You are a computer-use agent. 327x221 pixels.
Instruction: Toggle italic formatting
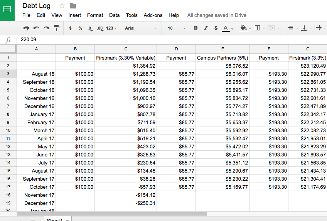click(x=206, y=28)
